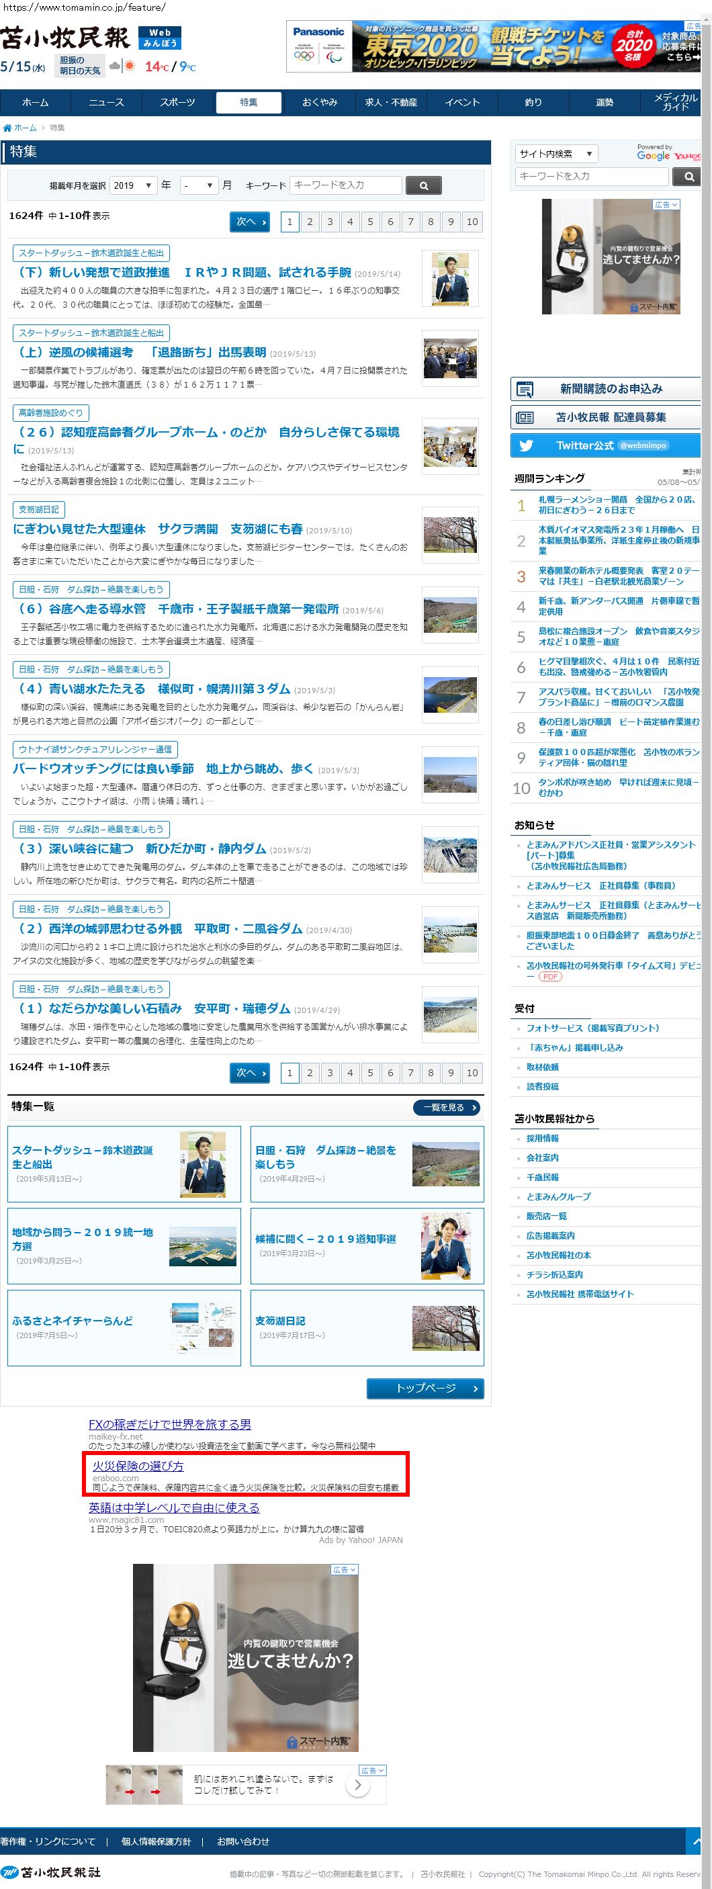Open the year dropdown showing 2019

point(134,186)
